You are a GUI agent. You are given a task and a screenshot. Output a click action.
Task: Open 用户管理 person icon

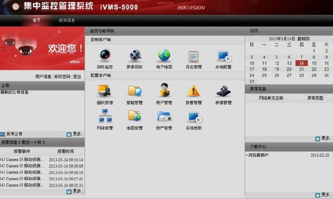coord(164,90)
